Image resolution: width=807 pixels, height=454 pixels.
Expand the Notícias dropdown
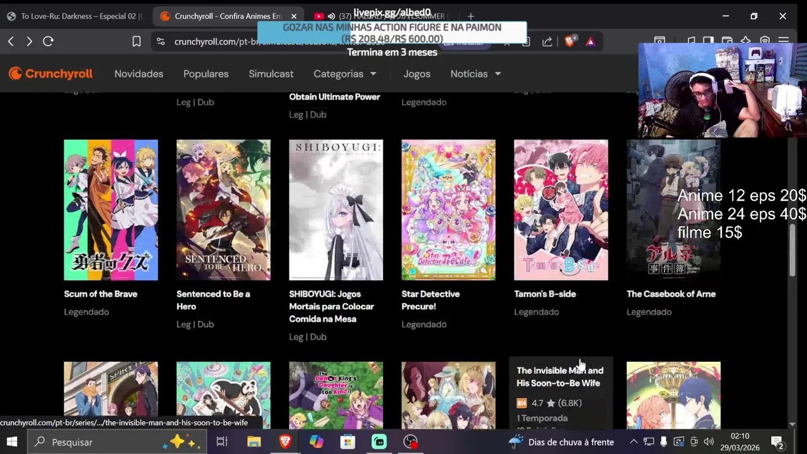coord(475,74)
